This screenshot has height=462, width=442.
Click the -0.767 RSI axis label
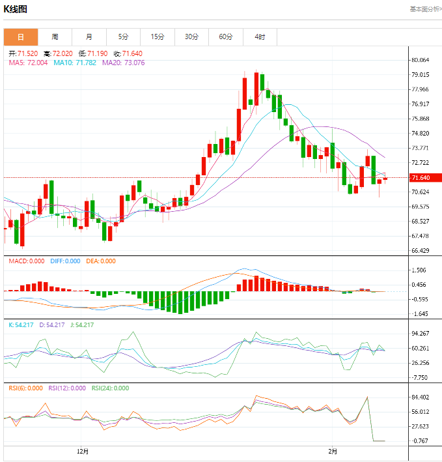click(419, 441)
